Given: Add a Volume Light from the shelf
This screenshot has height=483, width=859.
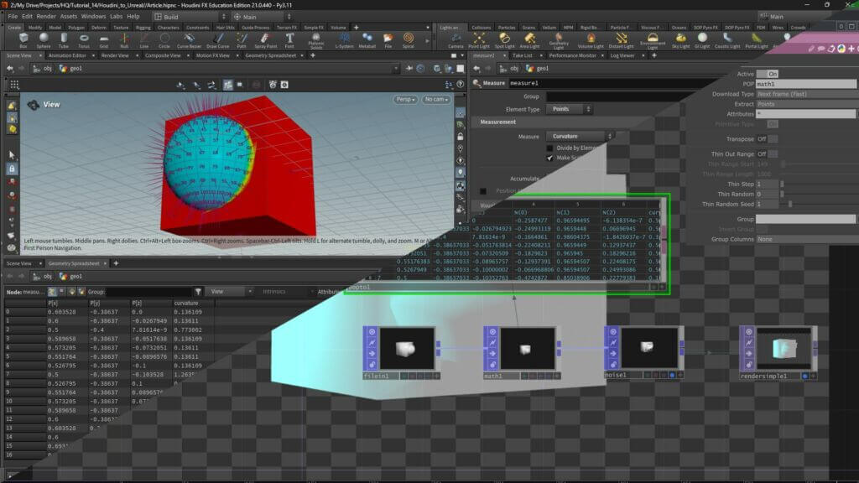Looking at the screenshot, I should [591, 40].
